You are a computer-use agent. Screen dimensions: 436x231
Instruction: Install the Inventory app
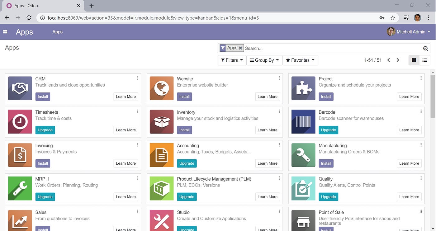pos(184,130)
